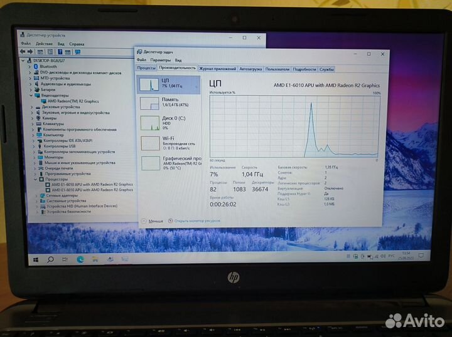Expand Батареи category
452x337 pixels.
(31, 90)
